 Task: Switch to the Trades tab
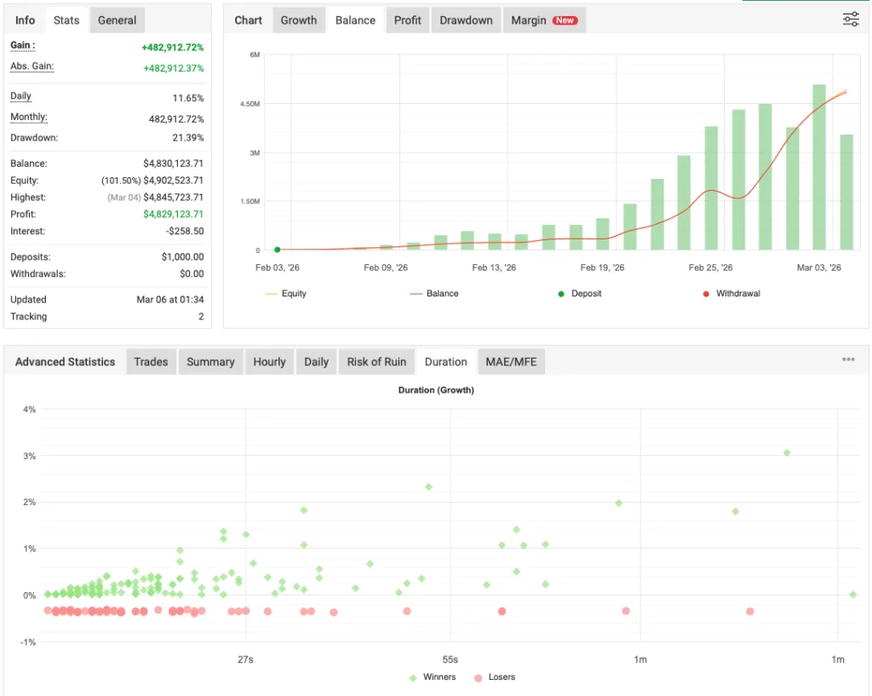tap(151, 361)
